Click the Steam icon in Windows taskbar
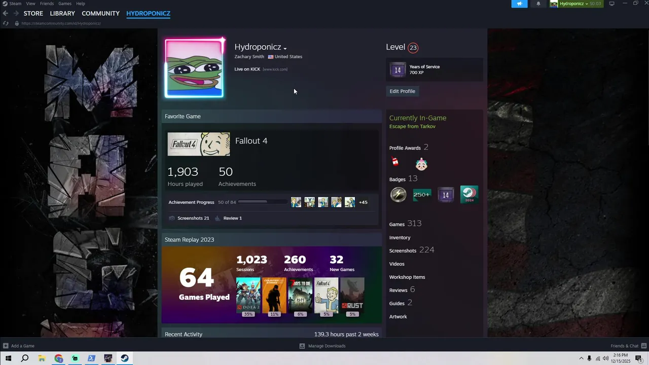This screenshot has width=649, height=365. (x=124, y=358)
